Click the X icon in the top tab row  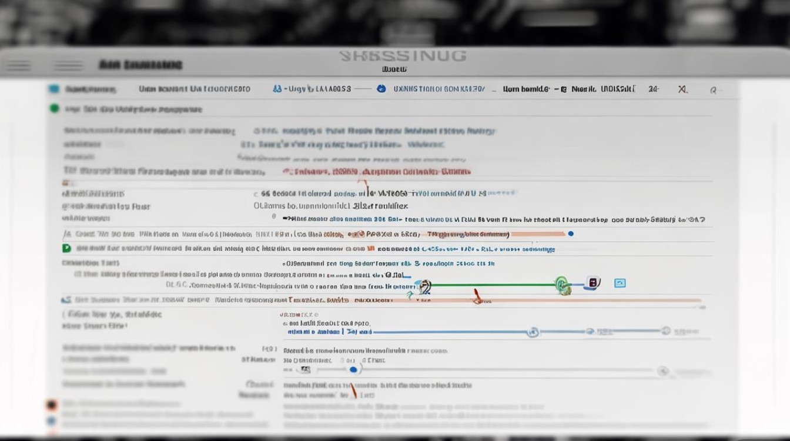click(x=682, y=89)
